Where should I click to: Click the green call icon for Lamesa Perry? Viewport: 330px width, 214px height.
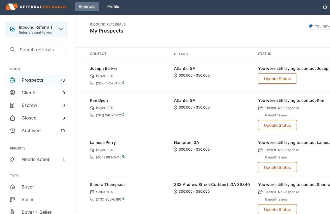tap(123, 157)
